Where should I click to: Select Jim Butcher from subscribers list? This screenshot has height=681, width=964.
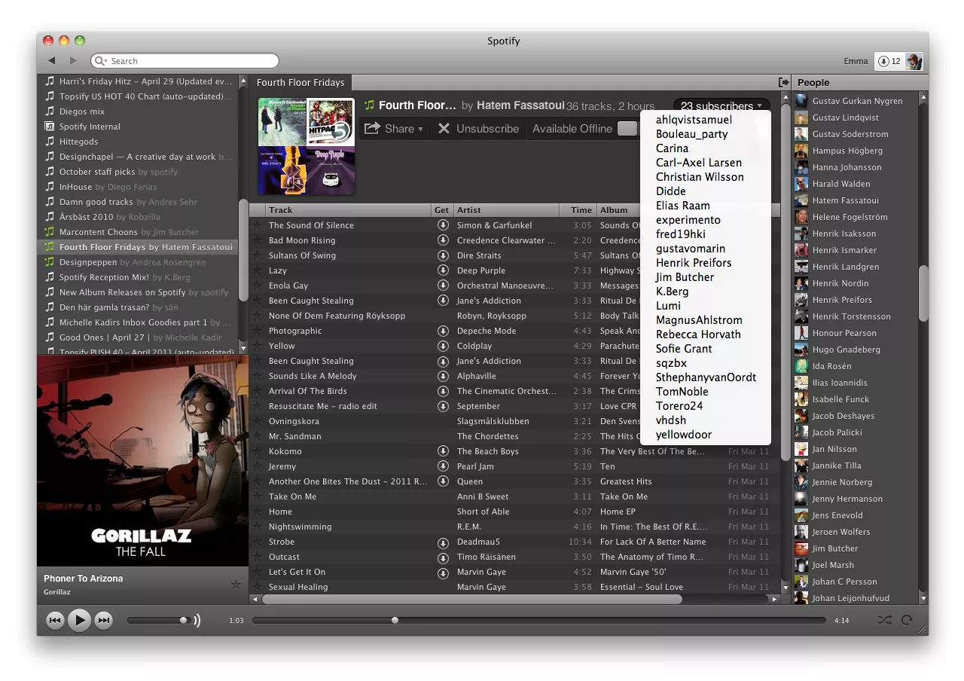pyautogui.click(x=685, y=277)
